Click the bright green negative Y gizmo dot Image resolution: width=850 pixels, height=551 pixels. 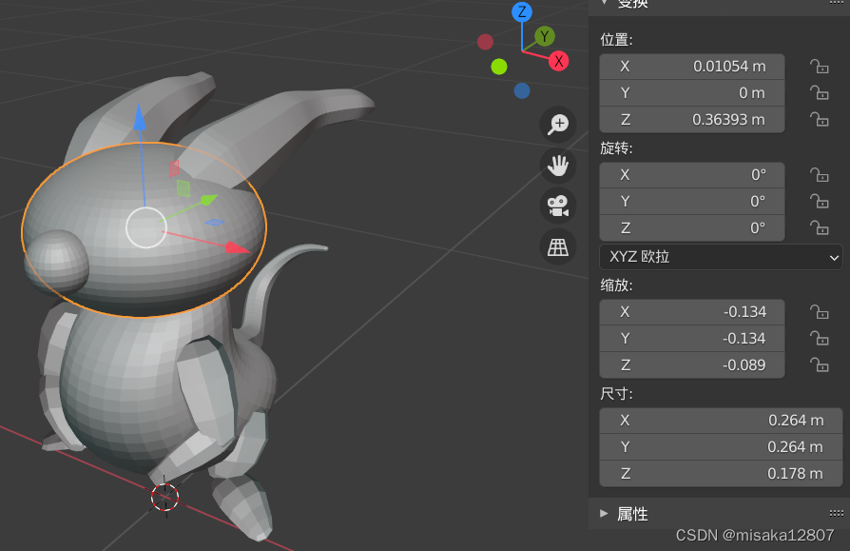pos(499,67)
